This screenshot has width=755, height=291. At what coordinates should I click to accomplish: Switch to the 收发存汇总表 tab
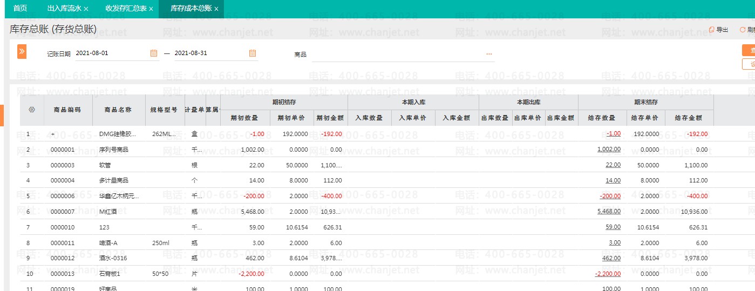(125, 9)
